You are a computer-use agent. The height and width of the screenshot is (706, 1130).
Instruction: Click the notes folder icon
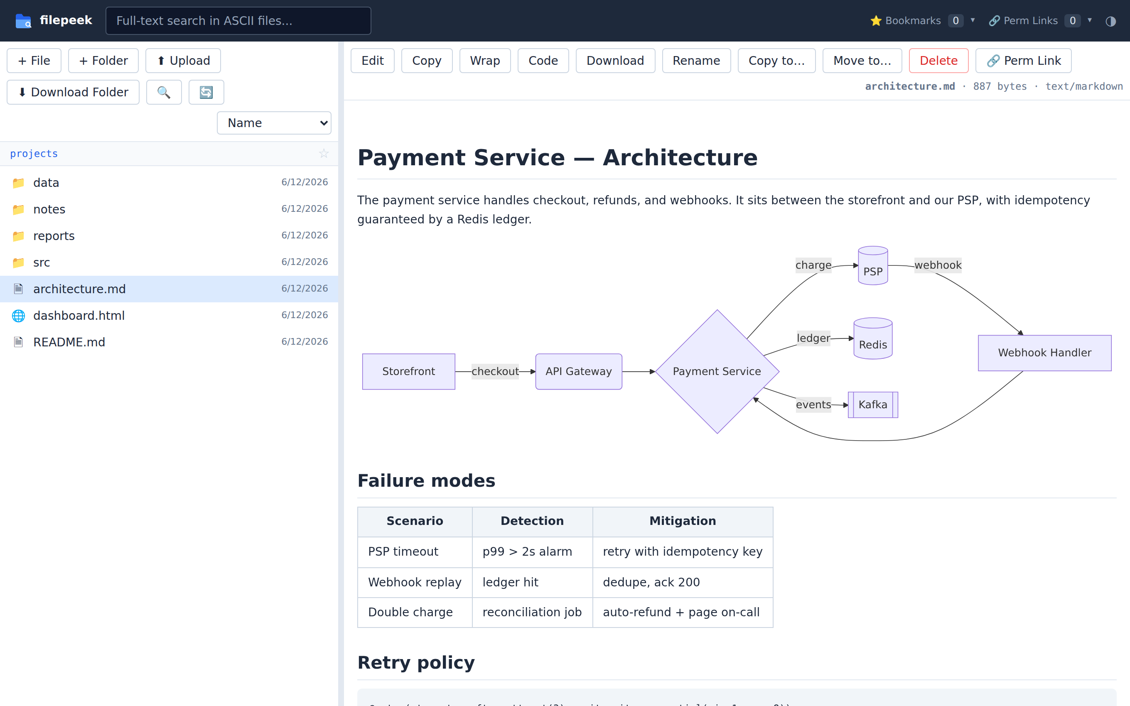tap(18, 209)
